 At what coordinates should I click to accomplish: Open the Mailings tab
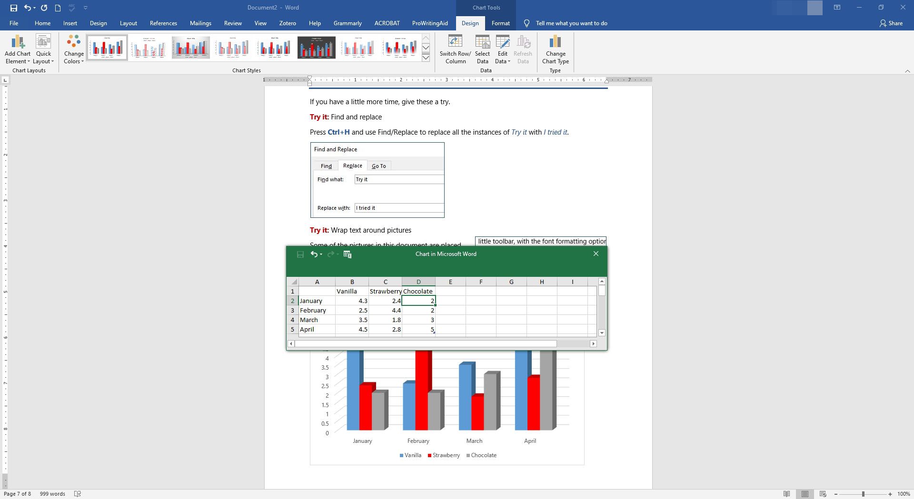click(x=200, y=23)
